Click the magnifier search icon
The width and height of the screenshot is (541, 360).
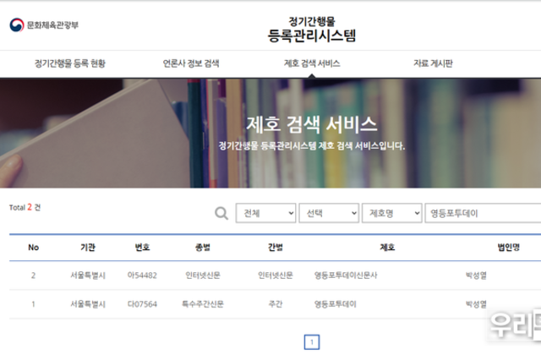pos(221,213)
